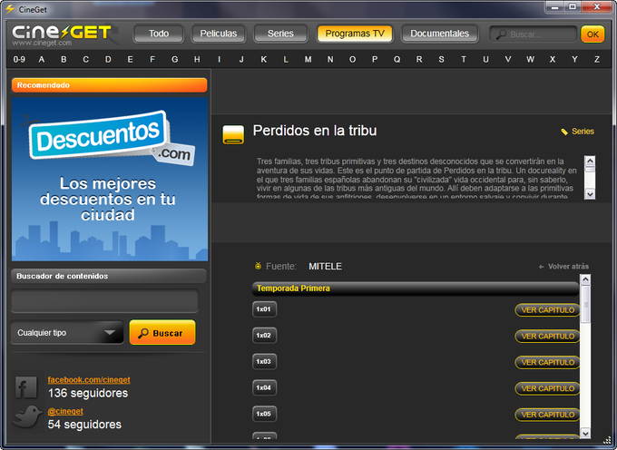Filter titles by letter C
The width and height of the screenshot is (617, 450).
[86, 59]
